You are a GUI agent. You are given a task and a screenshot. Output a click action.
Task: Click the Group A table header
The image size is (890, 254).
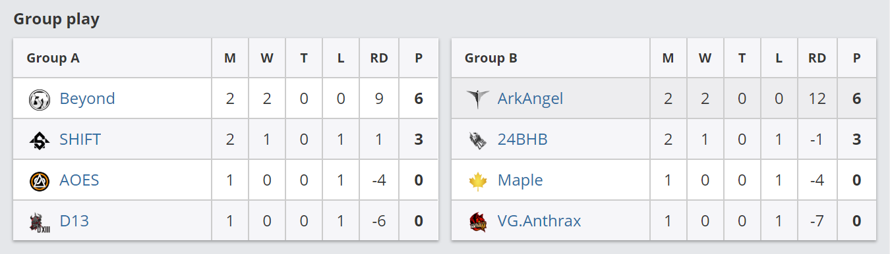[x=53, y=58]
